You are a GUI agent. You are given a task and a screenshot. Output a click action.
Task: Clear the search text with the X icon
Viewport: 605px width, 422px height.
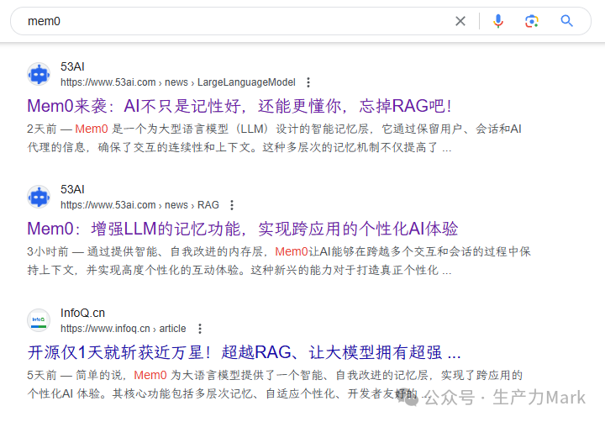(460, 21)
